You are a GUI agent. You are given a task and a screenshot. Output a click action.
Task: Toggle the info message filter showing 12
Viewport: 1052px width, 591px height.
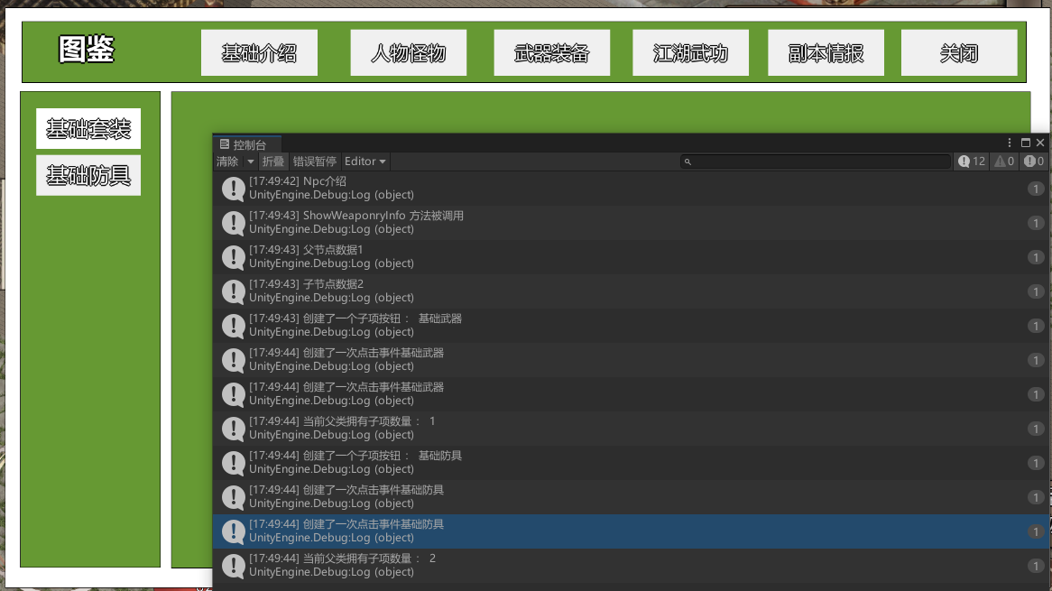click(x=972, y=161)
